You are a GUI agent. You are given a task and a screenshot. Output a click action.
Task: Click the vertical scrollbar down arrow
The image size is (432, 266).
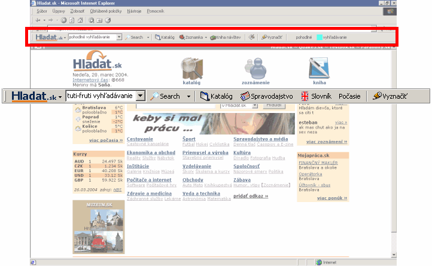tap(394, 255)
